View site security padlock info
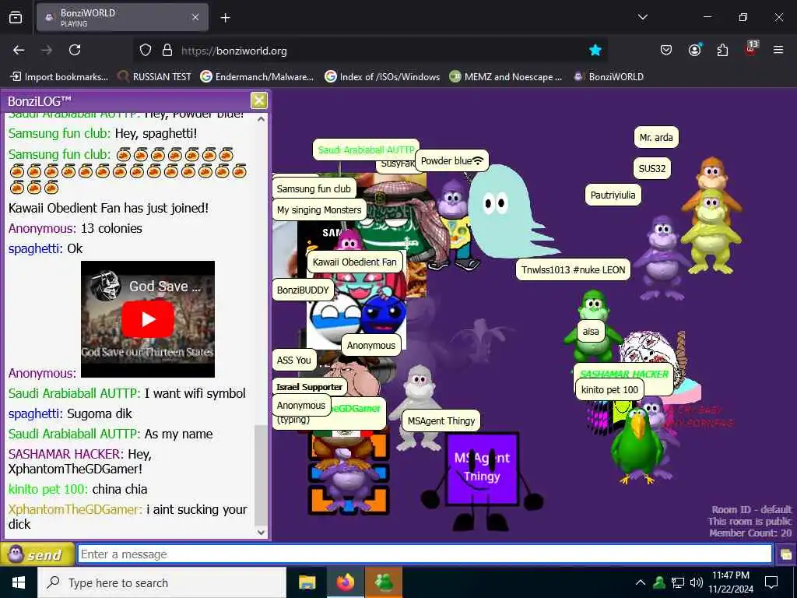 (x=167, y=51)
